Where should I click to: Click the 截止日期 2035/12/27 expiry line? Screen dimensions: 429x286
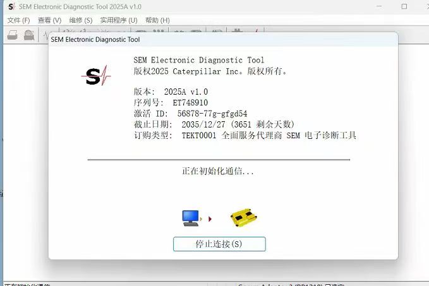214,124
